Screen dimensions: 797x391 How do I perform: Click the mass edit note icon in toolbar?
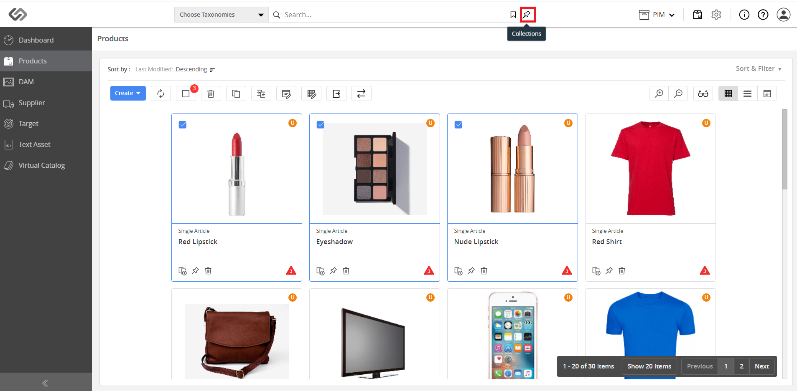coord(286,93)
